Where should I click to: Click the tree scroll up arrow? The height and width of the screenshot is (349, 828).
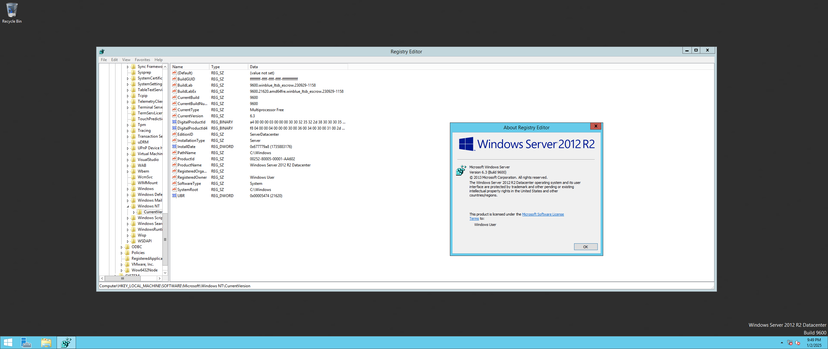coord(165,67)
